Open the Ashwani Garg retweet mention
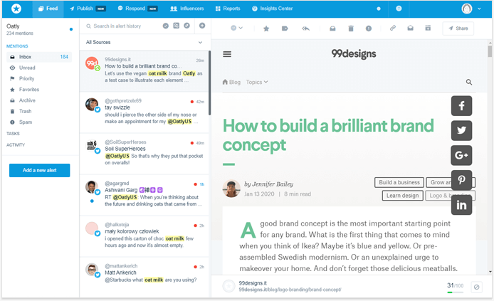494x301 pixels. [144, 195]
